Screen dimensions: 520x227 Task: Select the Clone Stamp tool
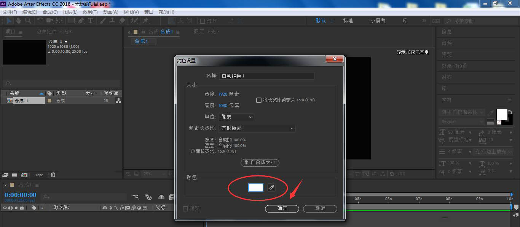pyautogui.click(x=112, y=20)
